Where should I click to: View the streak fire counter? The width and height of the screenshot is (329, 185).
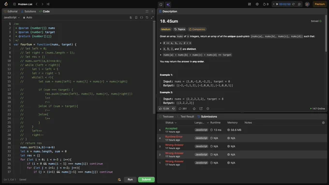coord(266,4)
